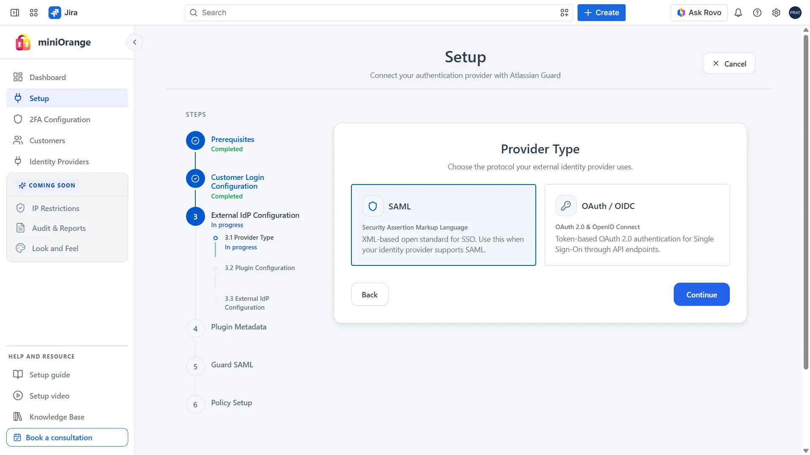810x455 pixels.
Task: Click the OAuth key icon
Action: click(x=566, y=206)
